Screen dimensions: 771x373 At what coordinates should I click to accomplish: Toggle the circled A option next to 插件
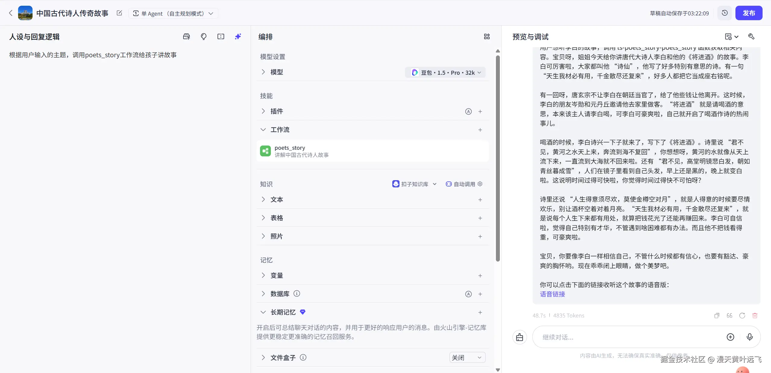(x=468, y=111)
